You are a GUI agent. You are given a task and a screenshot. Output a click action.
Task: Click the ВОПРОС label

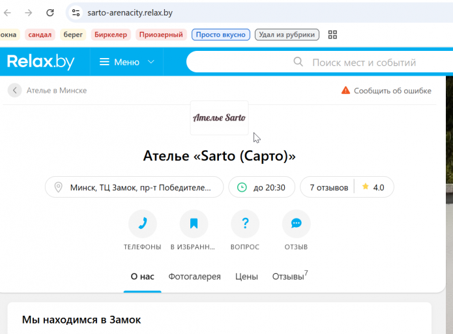click(x=245, y=247)
